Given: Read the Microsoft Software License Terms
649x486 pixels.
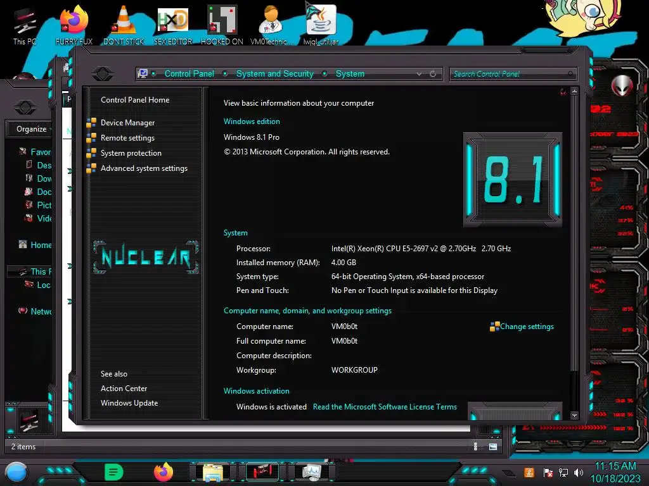Looking at the screenshot, I should point(385,407).
